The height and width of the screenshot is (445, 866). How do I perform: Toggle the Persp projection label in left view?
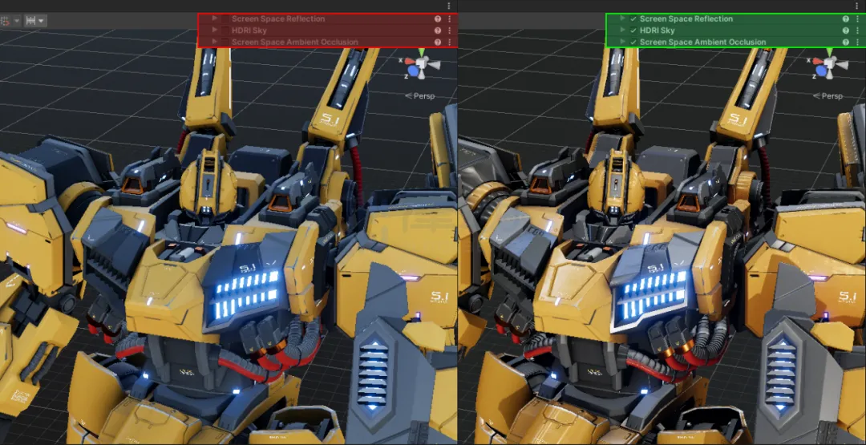[420, 95]
